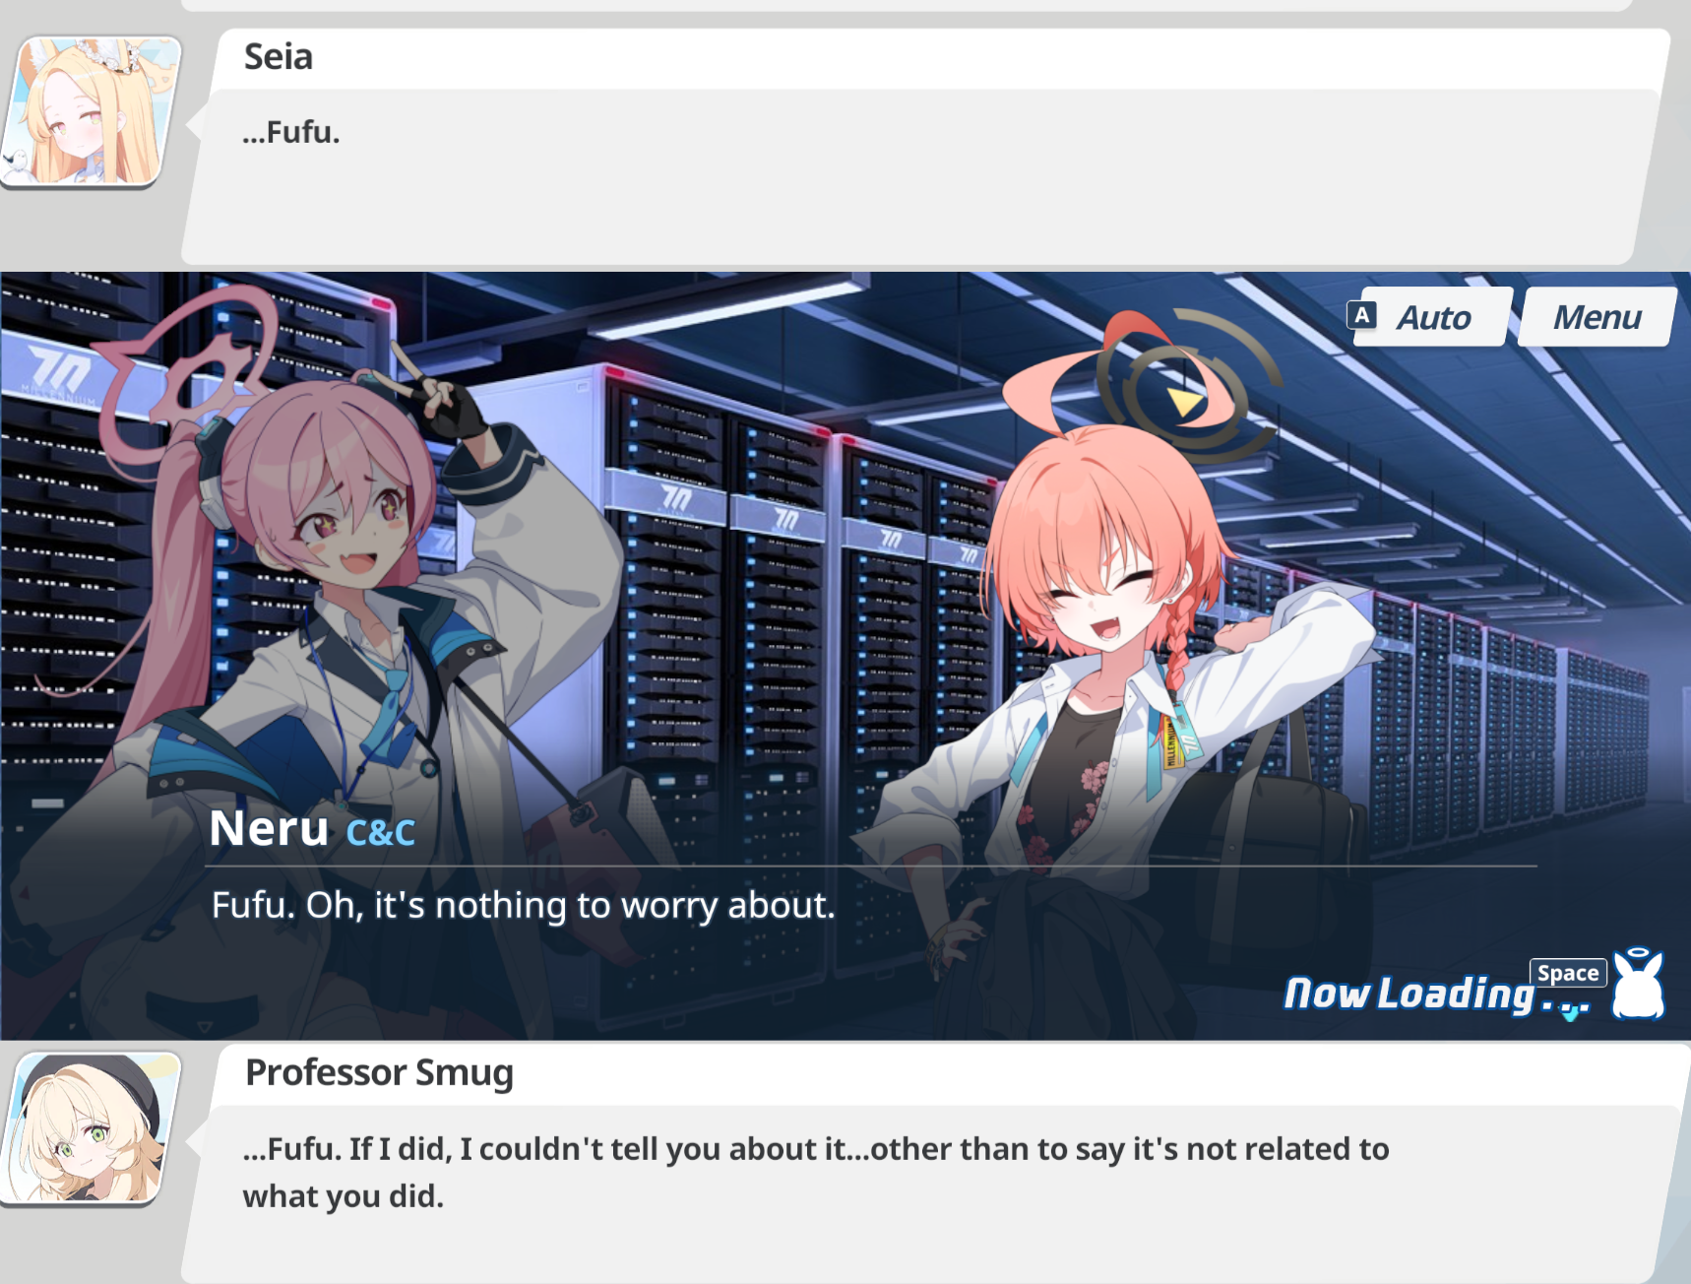1691x1284 pixels.
Task: Click the 'Professor Smug' name header
Action: coord(379,1072)
